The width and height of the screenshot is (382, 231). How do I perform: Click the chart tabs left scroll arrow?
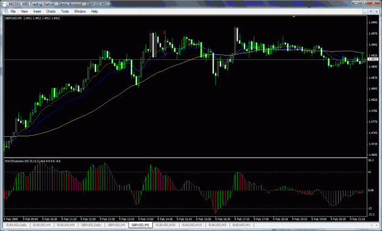(371, 225)
